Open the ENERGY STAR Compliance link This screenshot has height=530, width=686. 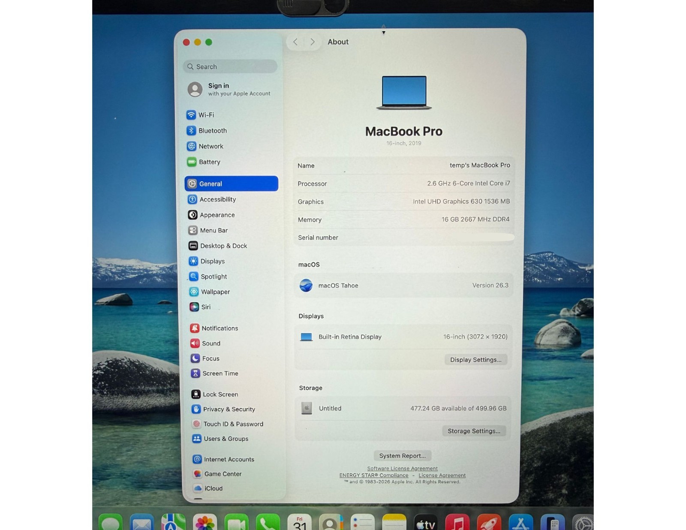point(374,476)
